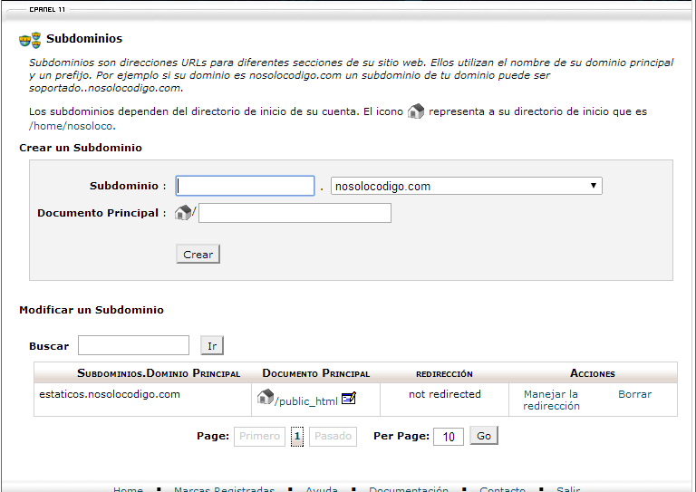The height and width of the screenshot is (492, 696).
Task: Click the Home footer link
Action: click(x=129, y=489)
